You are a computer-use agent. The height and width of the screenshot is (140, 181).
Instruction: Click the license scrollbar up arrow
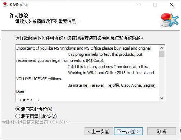pyautogui.click(x=162, y=48)
